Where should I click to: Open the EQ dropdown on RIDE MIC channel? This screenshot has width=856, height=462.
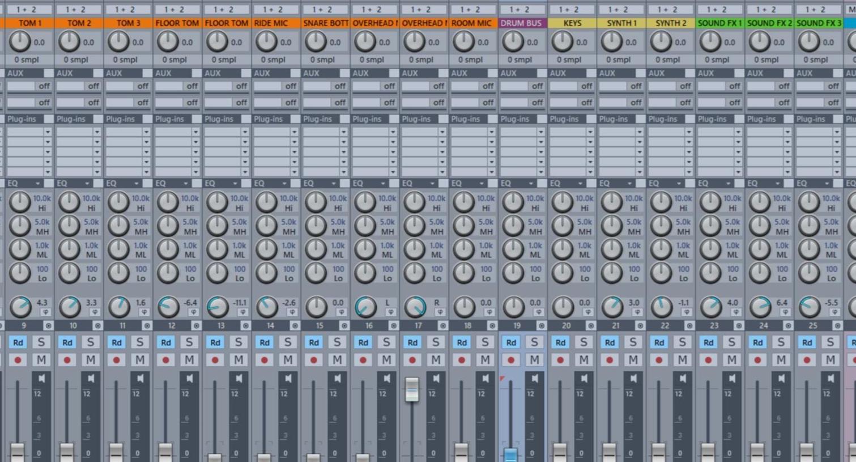pos(284,184)
